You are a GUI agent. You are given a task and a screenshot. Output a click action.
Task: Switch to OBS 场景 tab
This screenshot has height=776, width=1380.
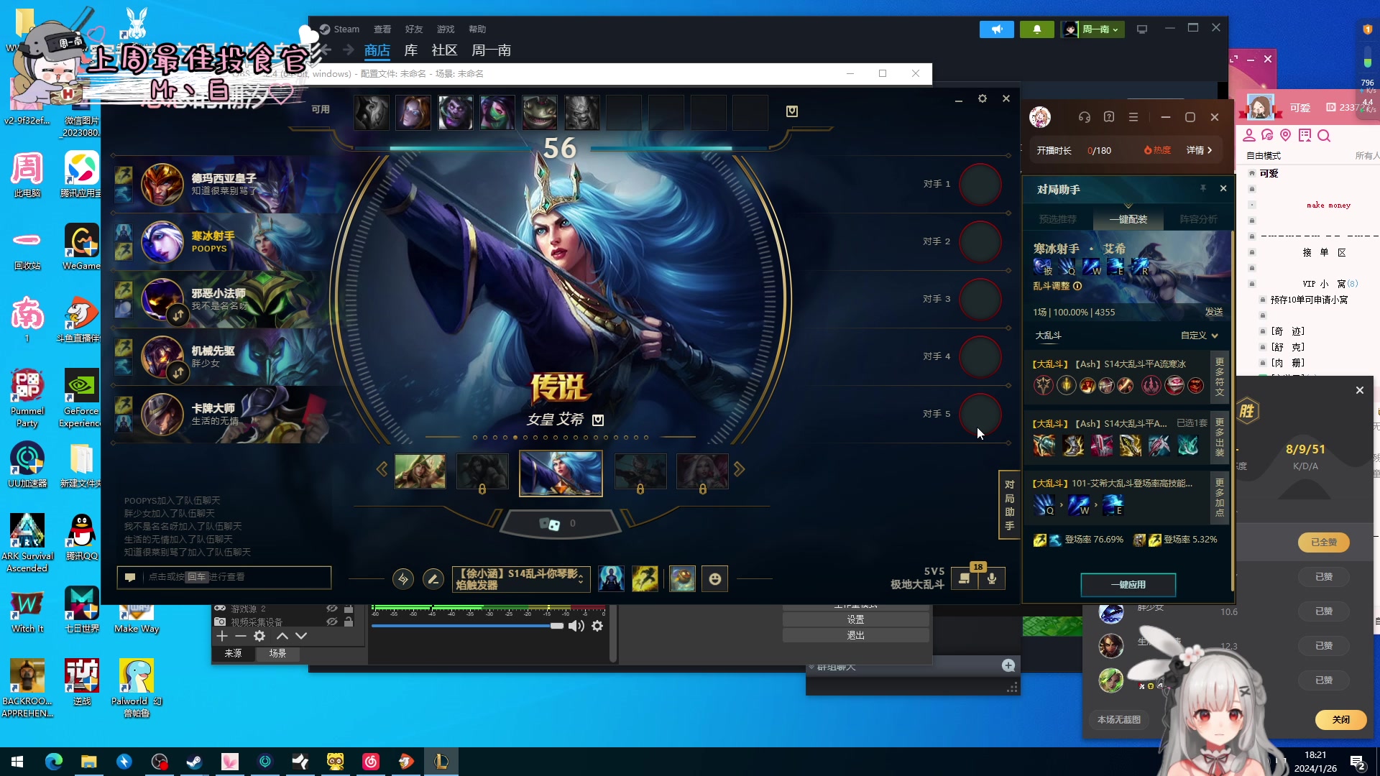tap(277, 654)
